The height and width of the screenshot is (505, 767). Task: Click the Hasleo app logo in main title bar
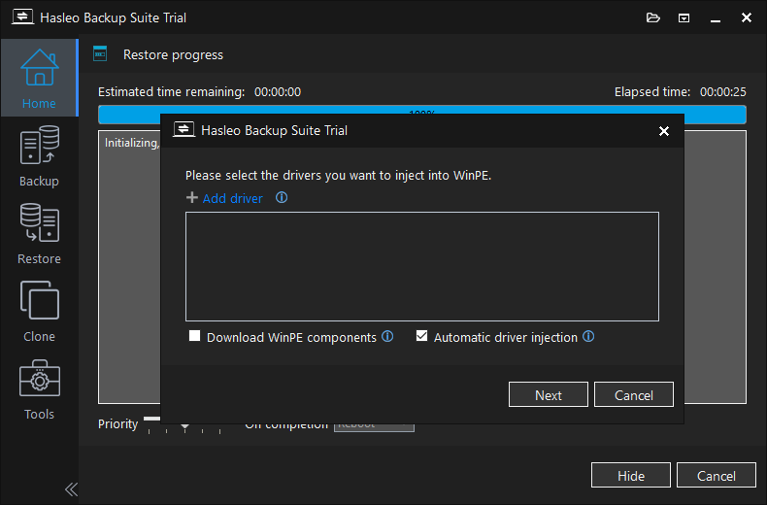[x=22, y=17]
